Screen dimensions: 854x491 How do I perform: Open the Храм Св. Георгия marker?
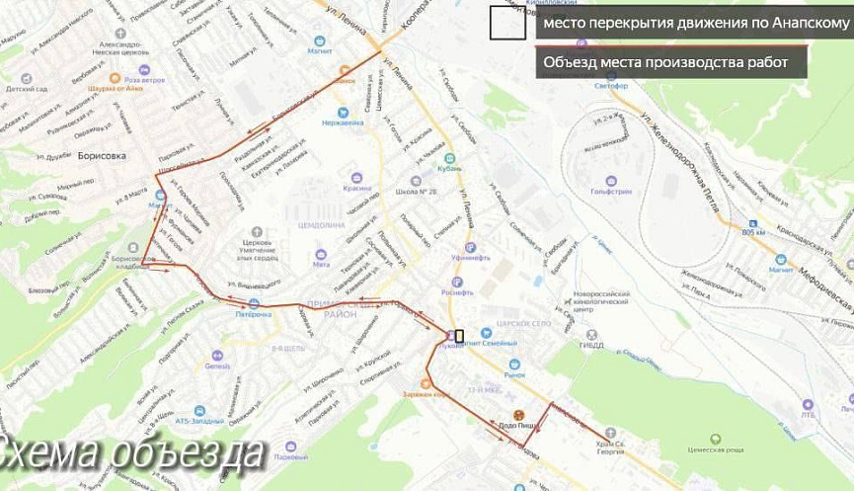(x=610, y=433)
